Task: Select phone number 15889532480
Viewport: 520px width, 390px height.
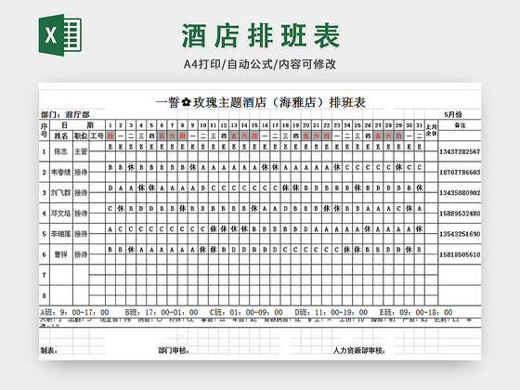Action: coord(460,214)
